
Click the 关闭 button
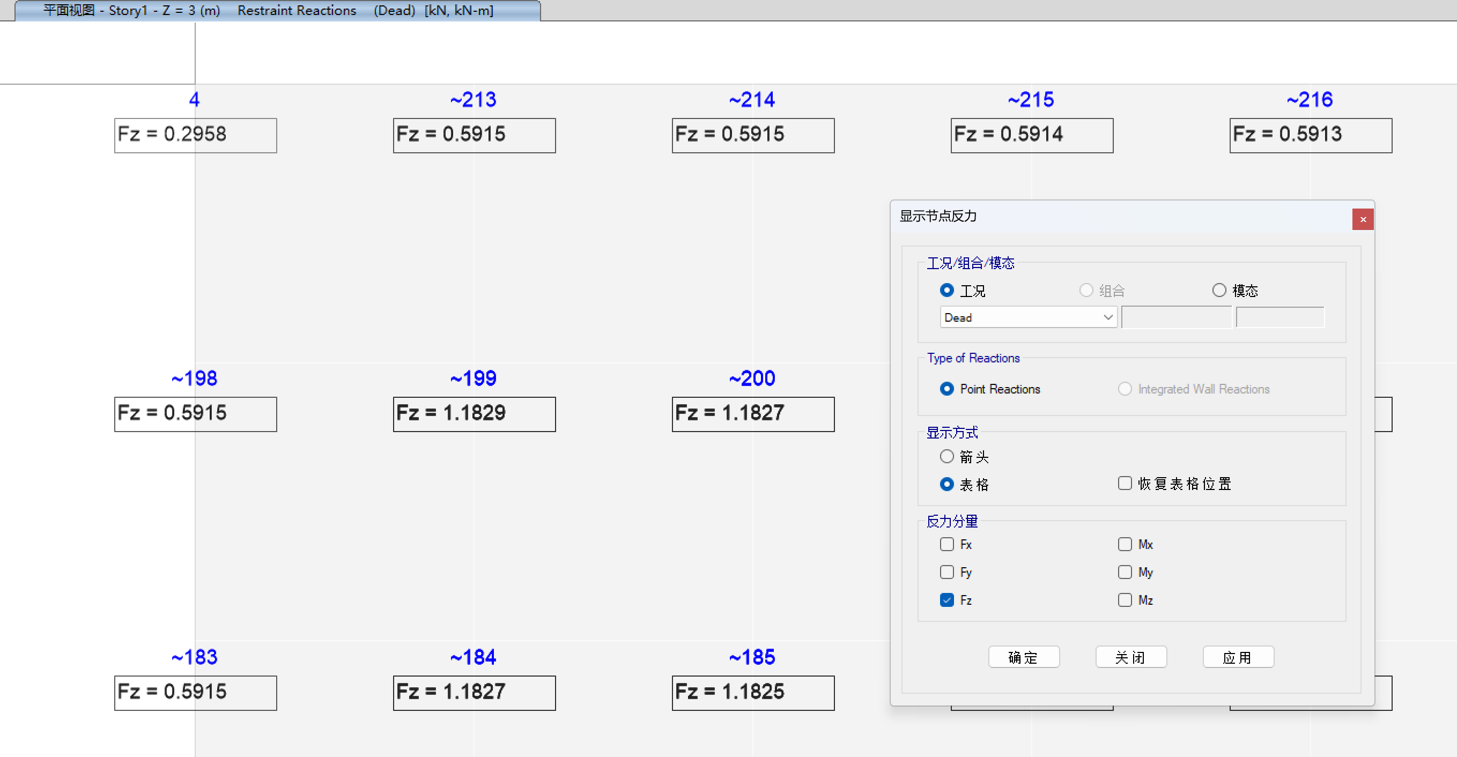pyautogui.click(x=1130, y=657)
